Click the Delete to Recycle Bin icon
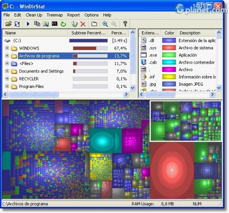 point(75,24)
